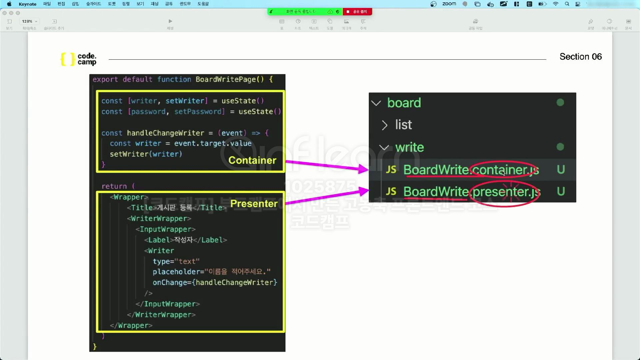This screenshot has width=640, height=360.
Task: Click the 한 input source icon
Action: pos(529,4)
